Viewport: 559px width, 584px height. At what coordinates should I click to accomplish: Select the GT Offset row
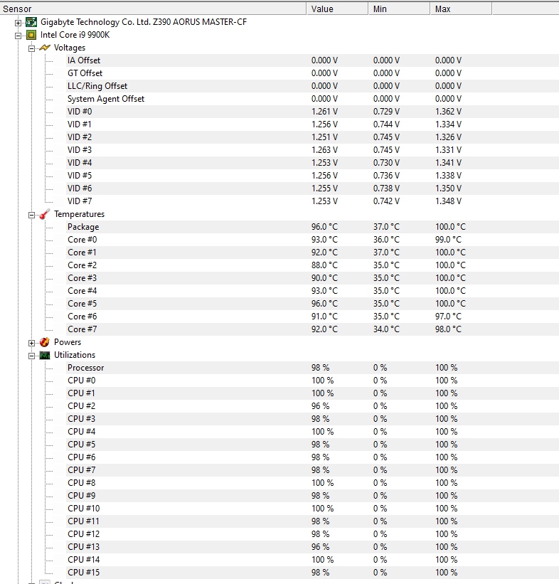pyautogui.click(x=312, y=73)
